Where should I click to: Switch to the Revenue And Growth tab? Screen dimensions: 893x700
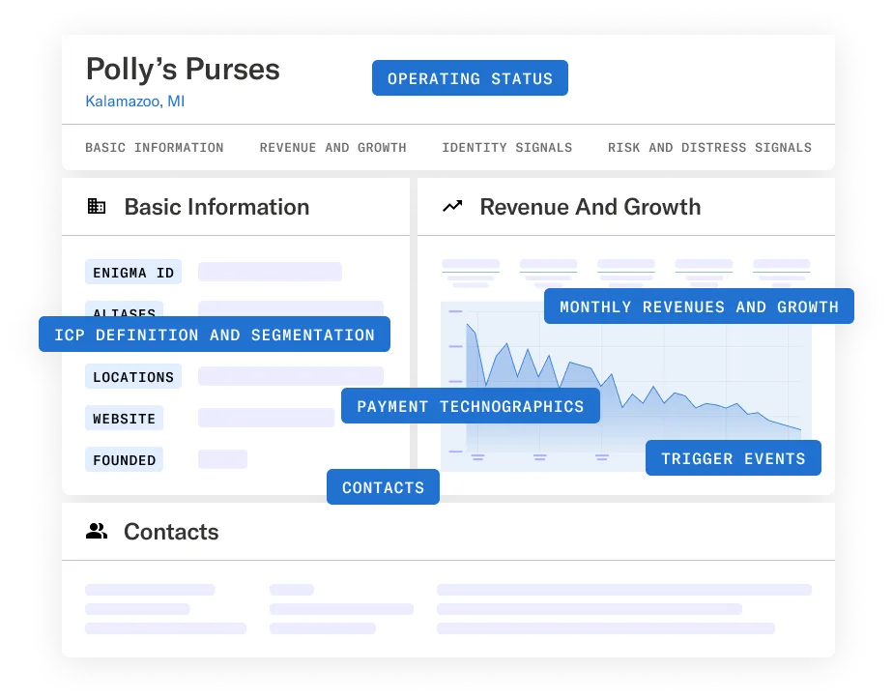coord(333,148)
